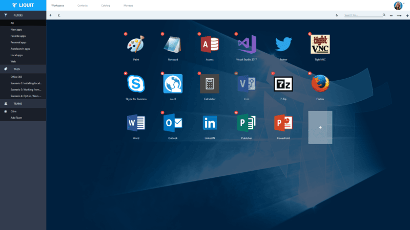Click the zoom out minus icon
The image size is (410, 230).
(391, 16)
